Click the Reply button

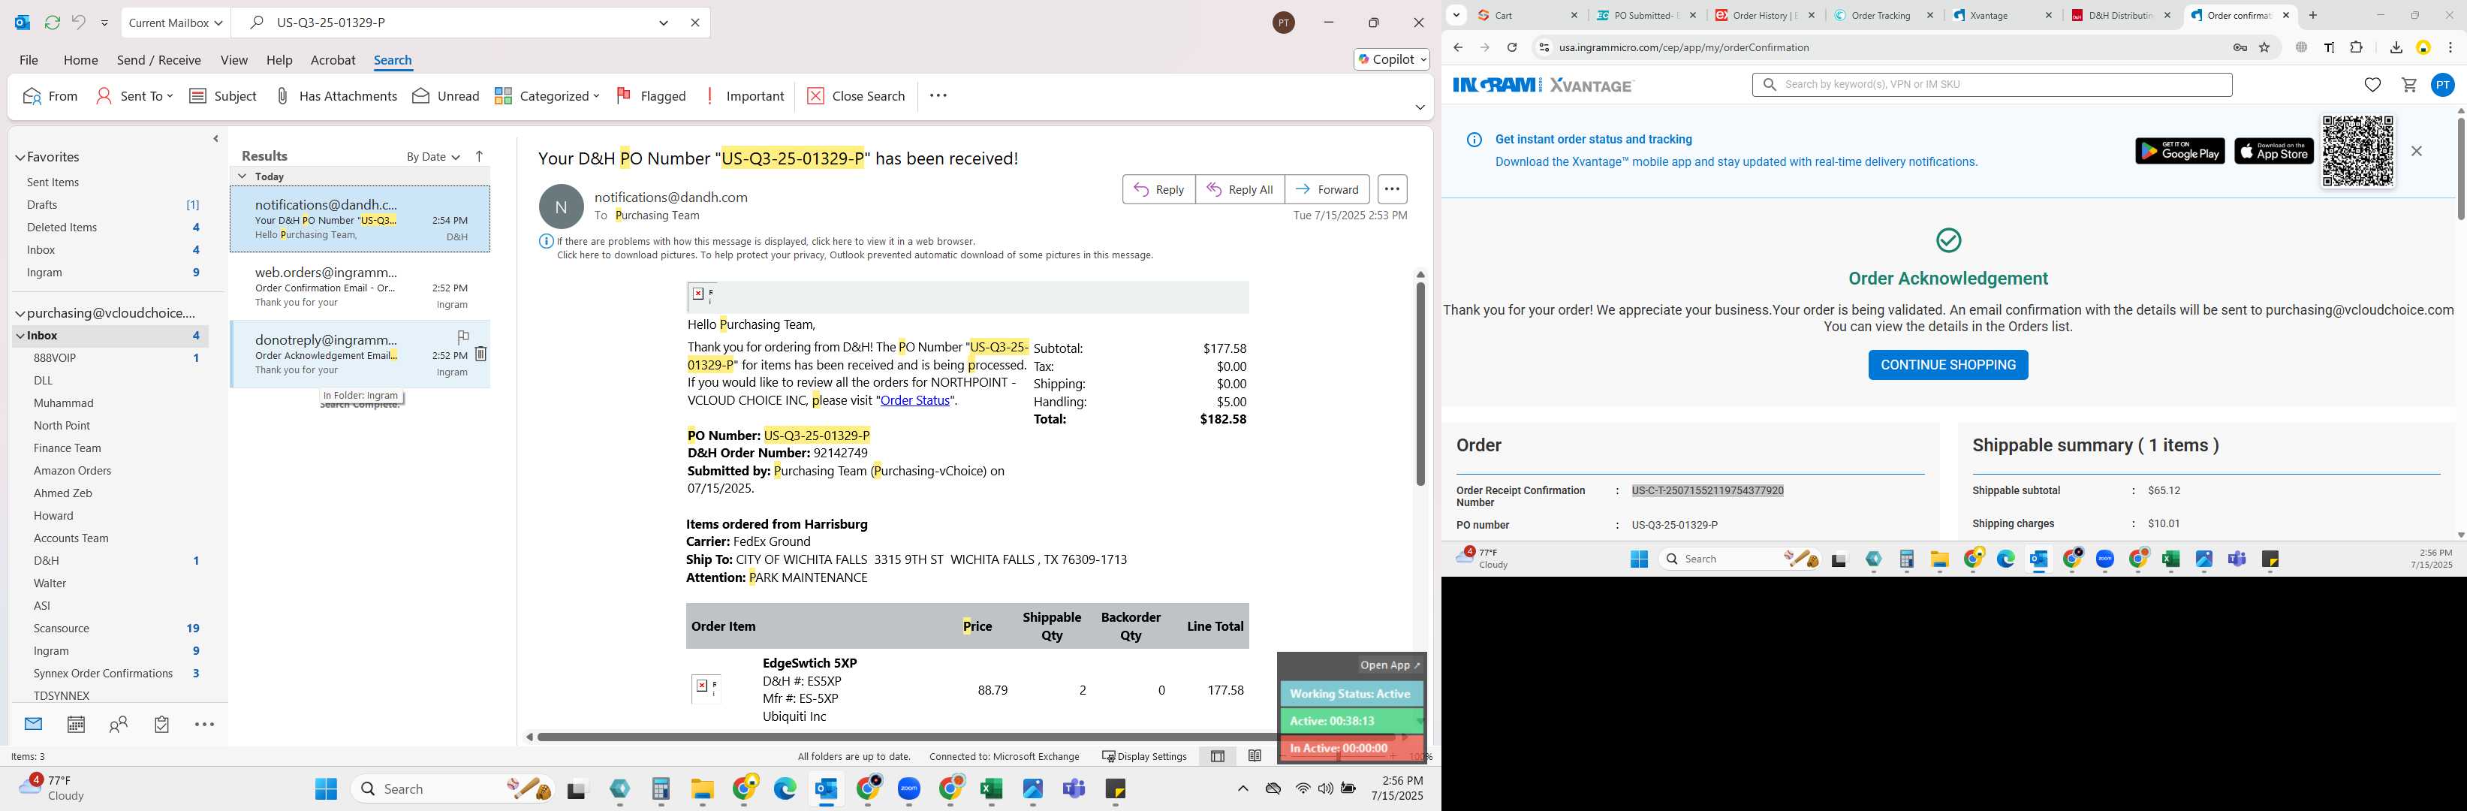[x=1159, y=189]
